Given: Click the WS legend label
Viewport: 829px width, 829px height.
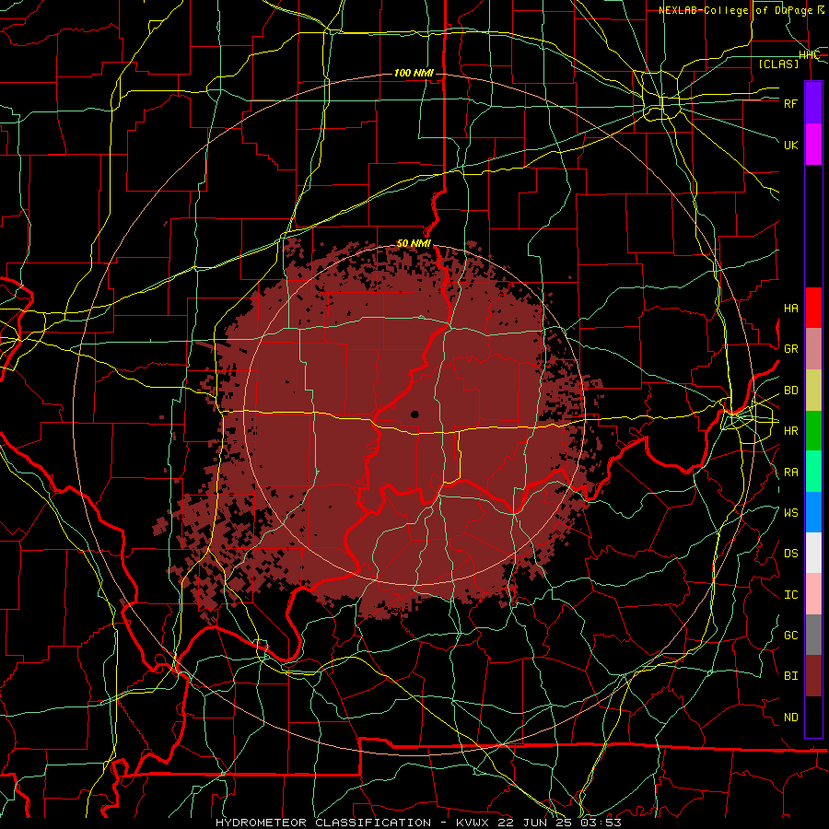Looking at the screenshot, I should 790,513.
